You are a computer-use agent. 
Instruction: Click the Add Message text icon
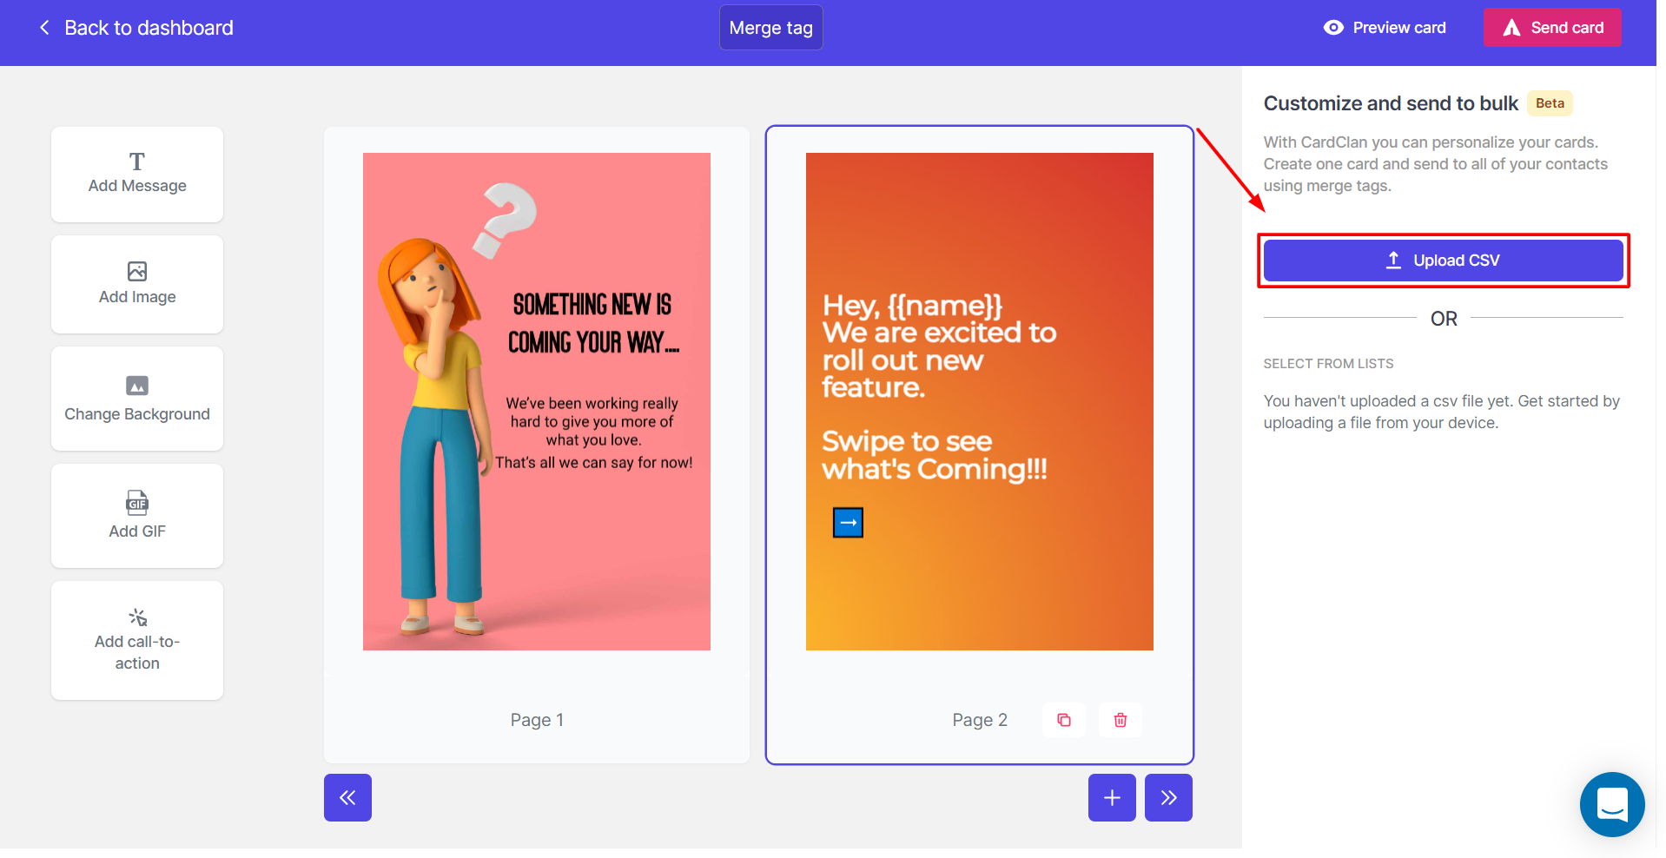pyautogui.click(x=137, y=162)
